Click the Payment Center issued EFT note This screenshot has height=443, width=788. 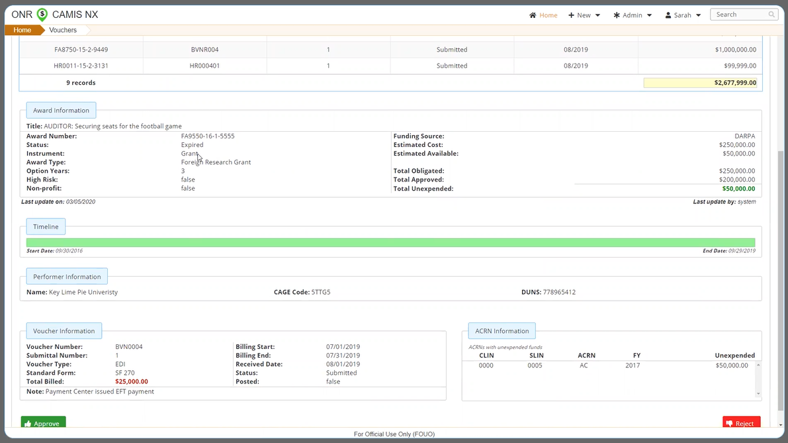tap(99, 391)
